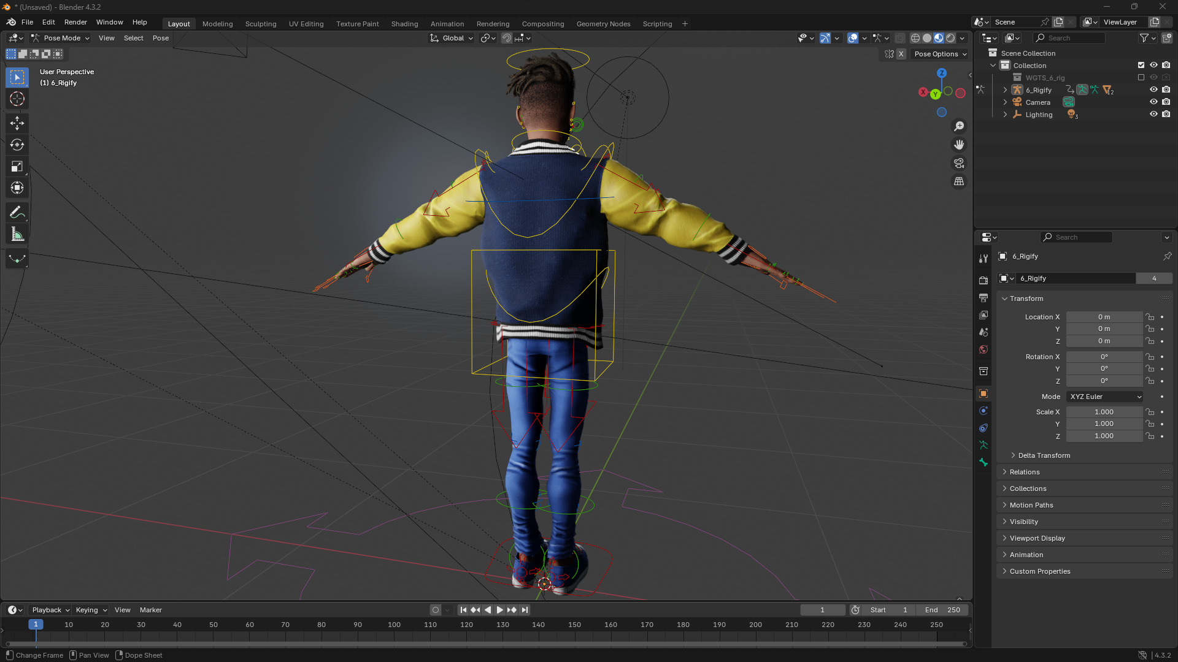This screenshot has height=662, width=1178.
Task: Select the Rotate tool
Action: click(x=17, y=145)
